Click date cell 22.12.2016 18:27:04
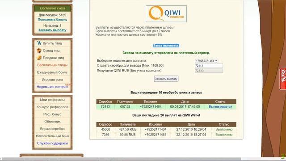 [x=191, y=135]
